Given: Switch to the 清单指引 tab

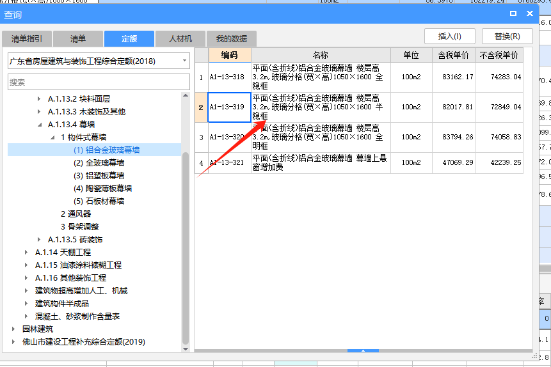Looking at the screenshot, I should point(27,38).
